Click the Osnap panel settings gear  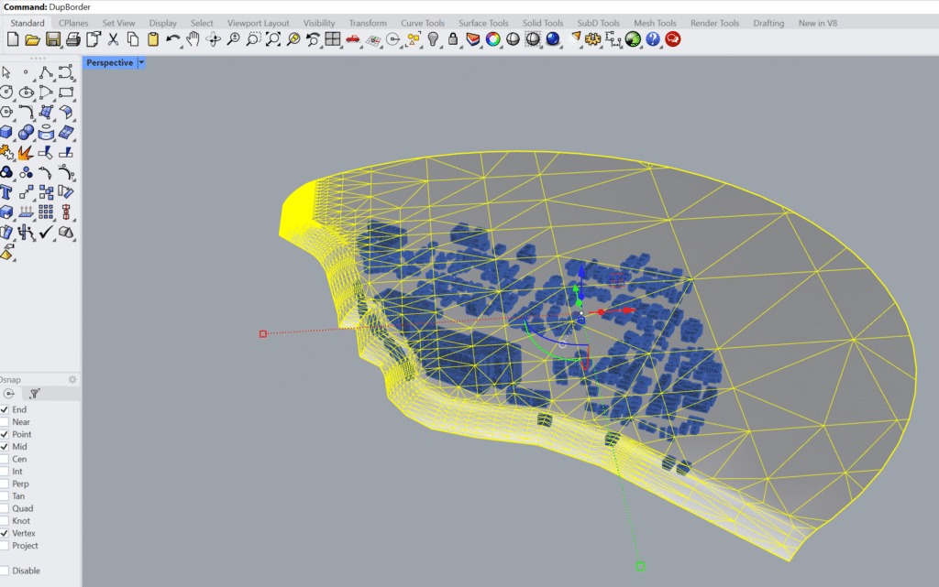(x=72, y=380)
